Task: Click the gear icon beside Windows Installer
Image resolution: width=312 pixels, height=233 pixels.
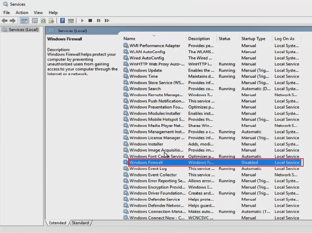Action: [x=126, y=144]
